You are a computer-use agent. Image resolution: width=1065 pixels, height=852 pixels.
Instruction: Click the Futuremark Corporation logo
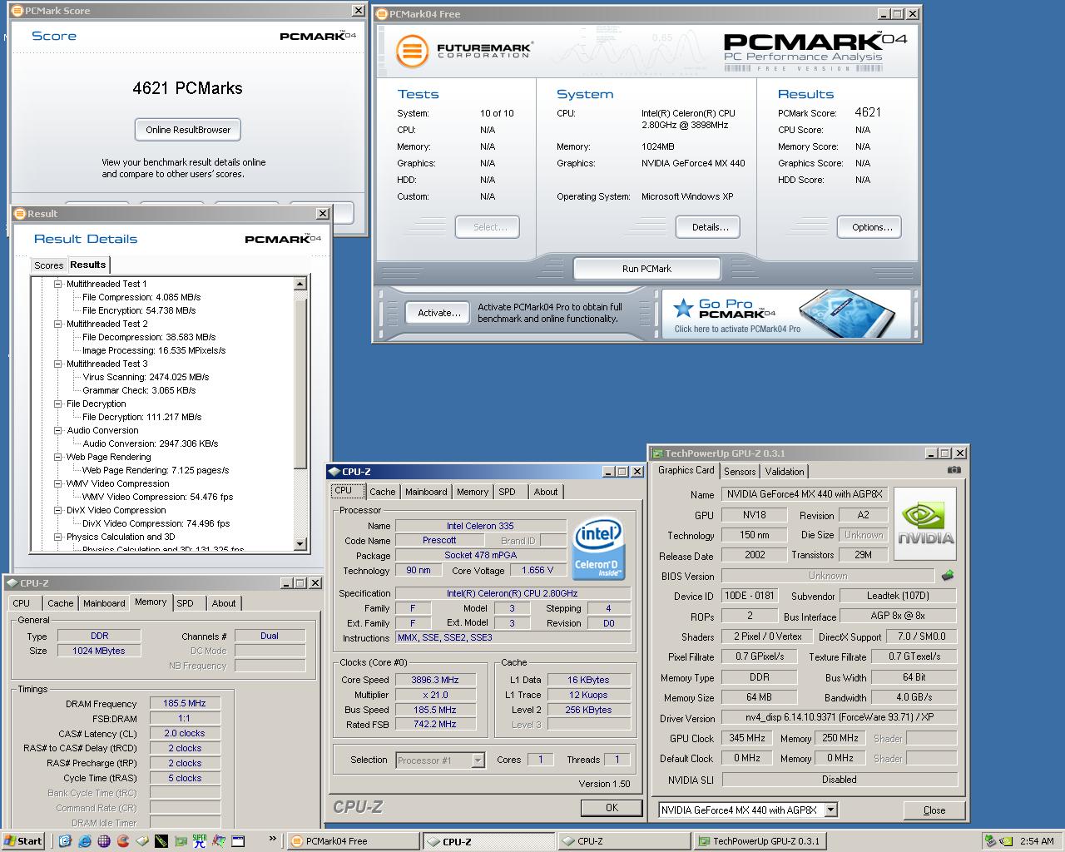click(x=463, y=51)
